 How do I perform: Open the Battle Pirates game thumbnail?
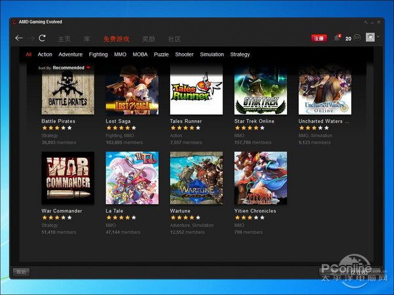[68, 92]
